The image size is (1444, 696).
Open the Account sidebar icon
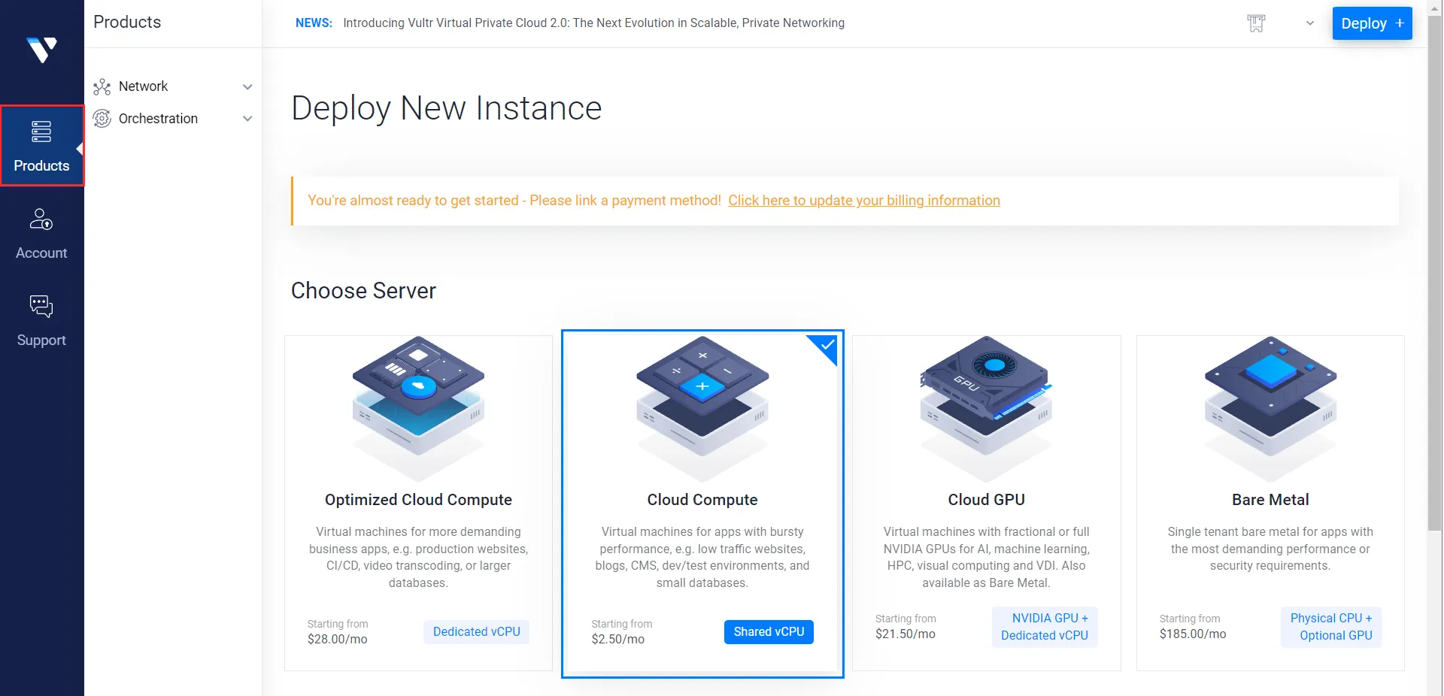click(41, 219)
